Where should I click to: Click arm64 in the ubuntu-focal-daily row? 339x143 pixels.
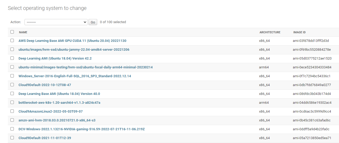(x=264, y=67)
